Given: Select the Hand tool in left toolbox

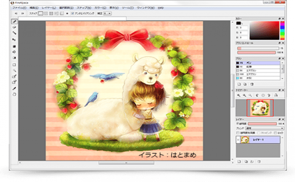Looking at the screenshot, I should (x=14, y=94).
